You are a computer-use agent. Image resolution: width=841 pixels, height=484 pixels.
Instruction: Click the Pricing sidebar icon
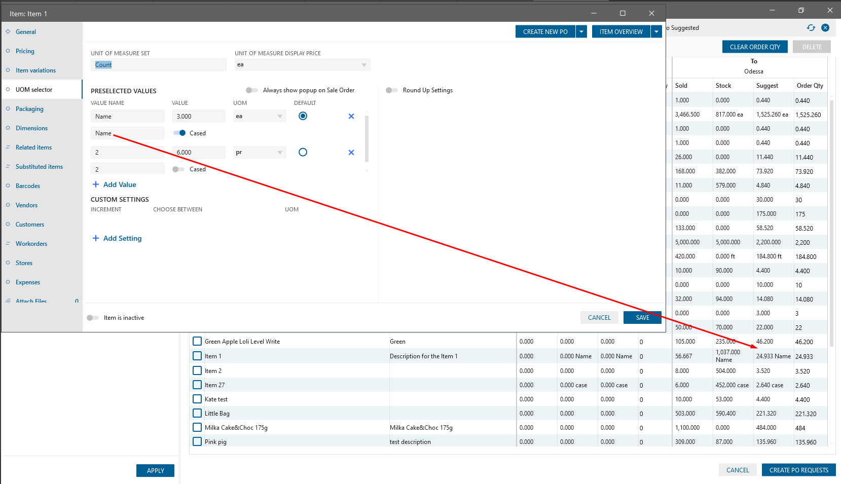point(8,51)
